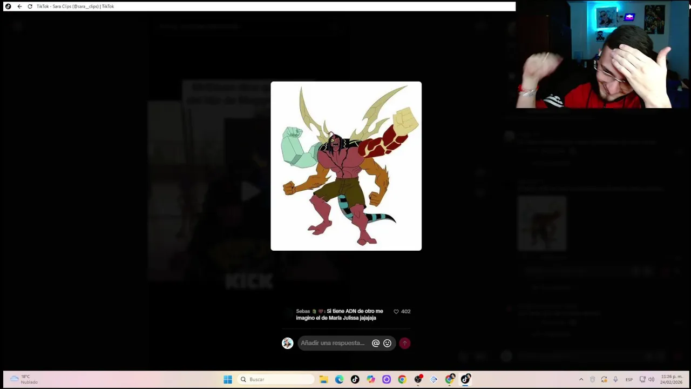Open the blue diamond taskbar app
The width and height of the screenshot is (691, 389).
(x=433, y=379)
